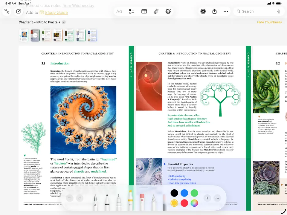Open the Aa text format options
287x215 pixels.
click(x=119, y=11)
